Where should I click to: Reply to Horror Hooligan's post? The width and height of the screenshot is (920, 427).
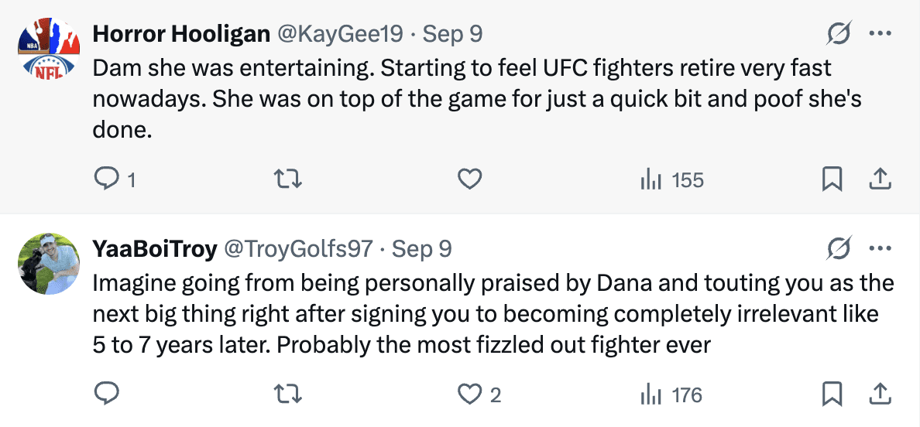point(105,180)
